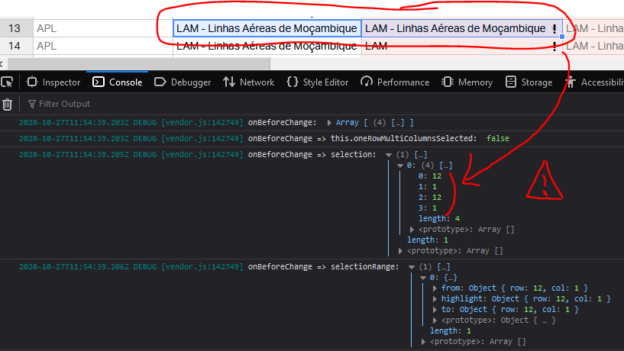Expand the 'from' Object entry

(x=435, y=288)
